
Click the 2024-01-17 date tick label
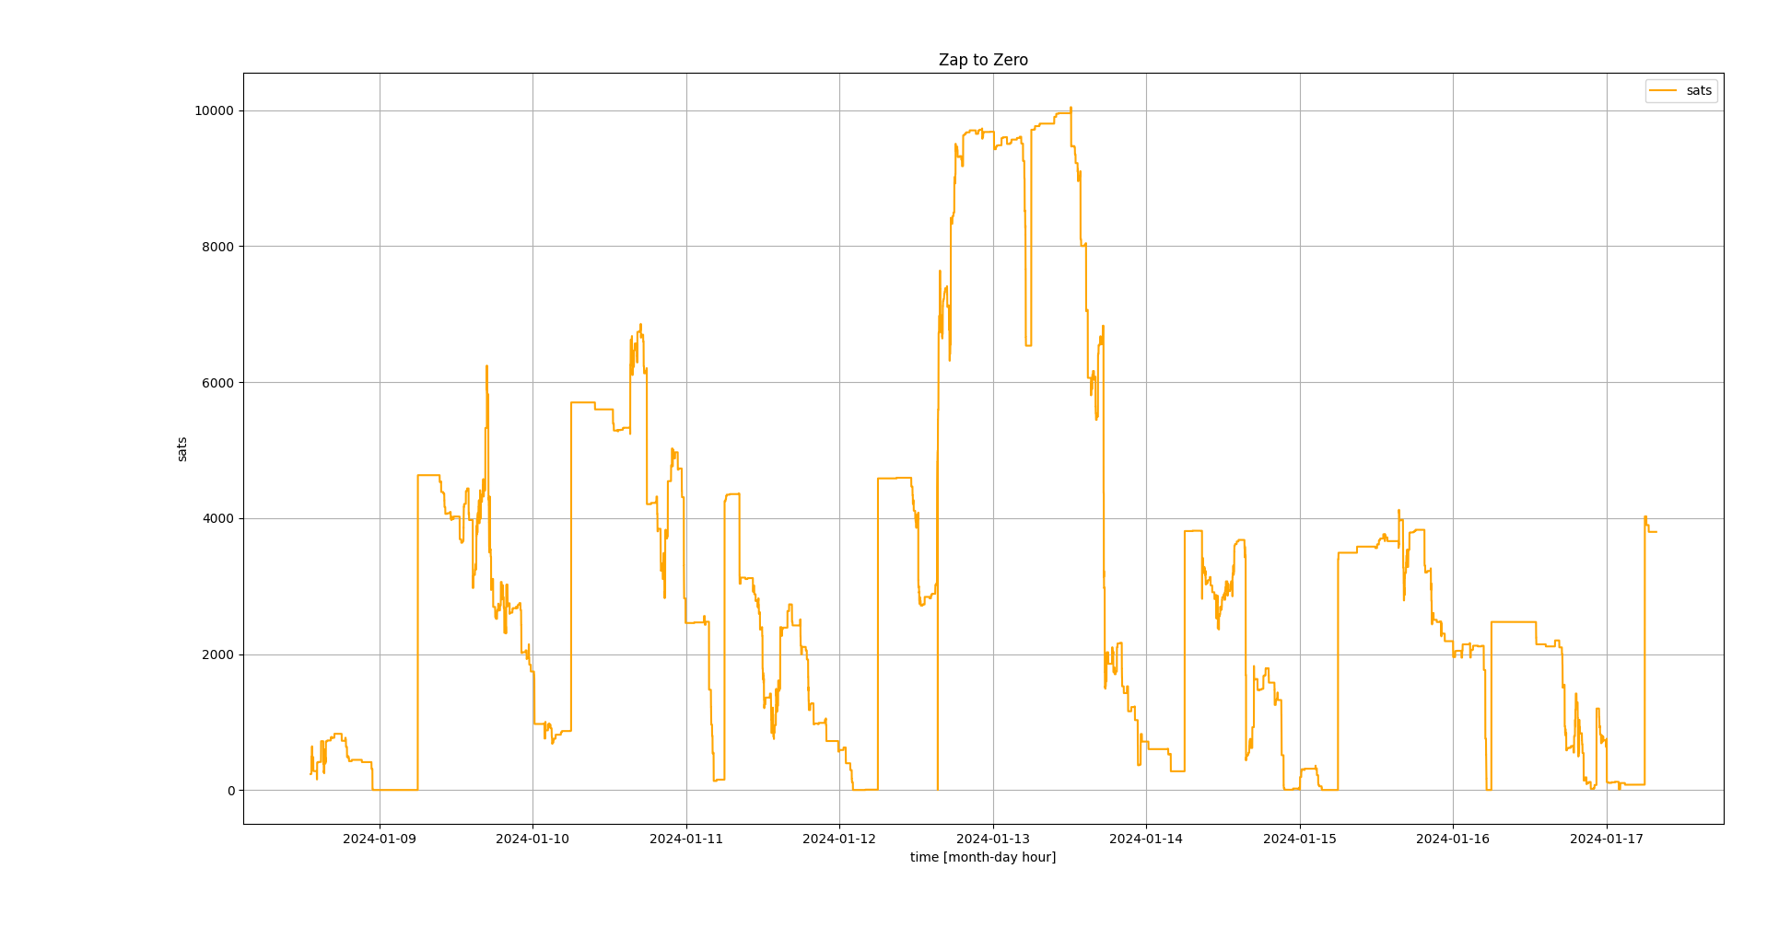tap(1607, 839)
